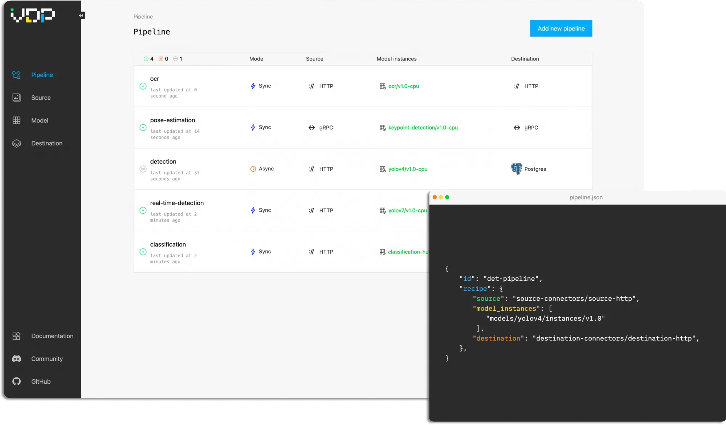The height and width of the screenshot is (425, 726).
Task: Click the "models/yolov4/instances/v1.0" line in pipeline.json
Action: (545, 318)
